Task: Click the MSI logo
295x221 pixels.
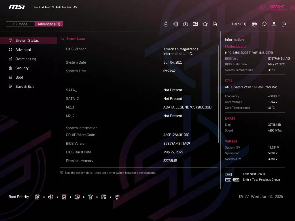Action: point(17,7)
